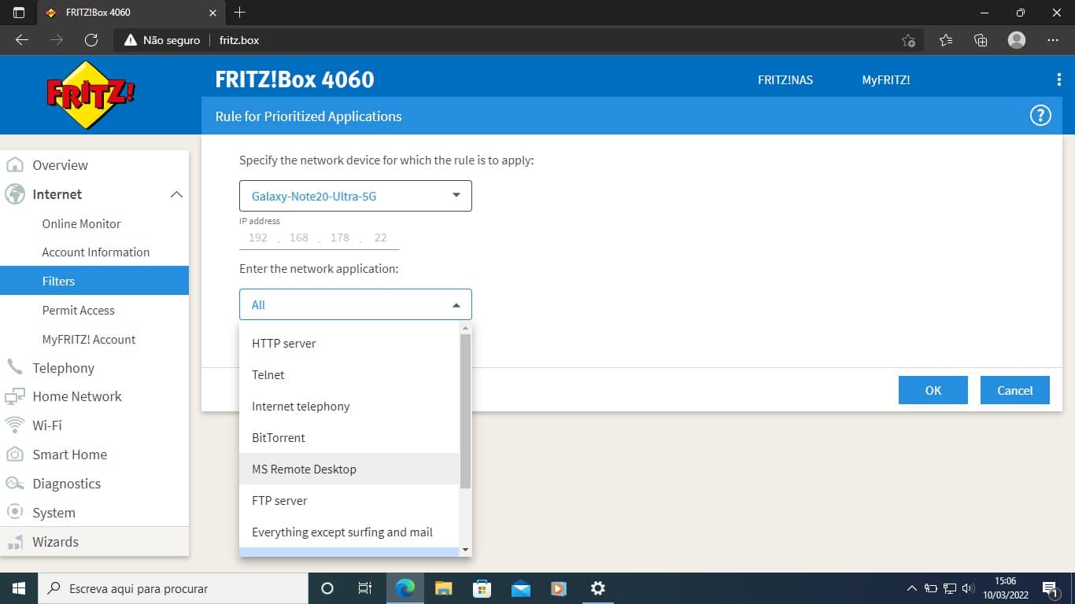This screenshot has width=1075, height=604.
Task: Collapse the network application dropdown showing All
Action: point(356,304)
